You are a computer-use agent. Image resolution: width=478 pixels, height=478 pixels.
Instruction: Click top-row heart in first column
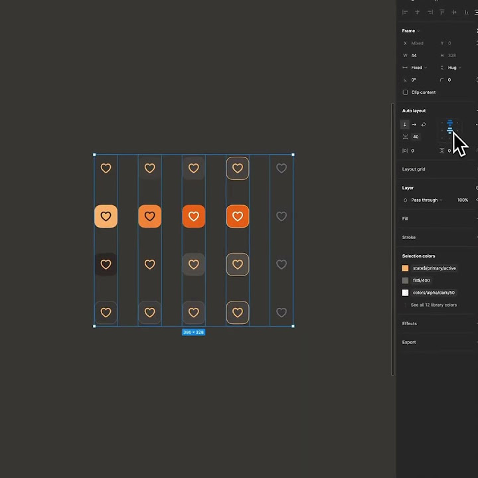pos(106,168)
